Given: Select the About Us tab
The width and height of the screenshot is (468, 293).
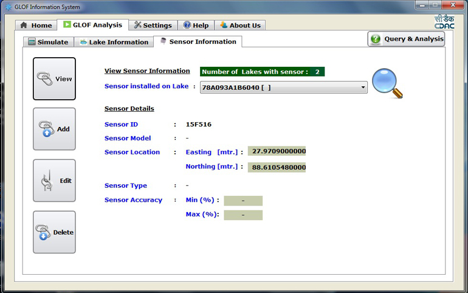Looking at the screenshot, I should tap(239, 26).
